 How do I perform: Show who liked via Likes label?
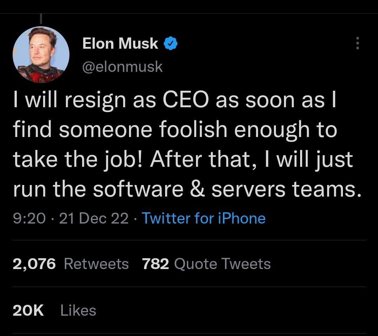[78, 310]
